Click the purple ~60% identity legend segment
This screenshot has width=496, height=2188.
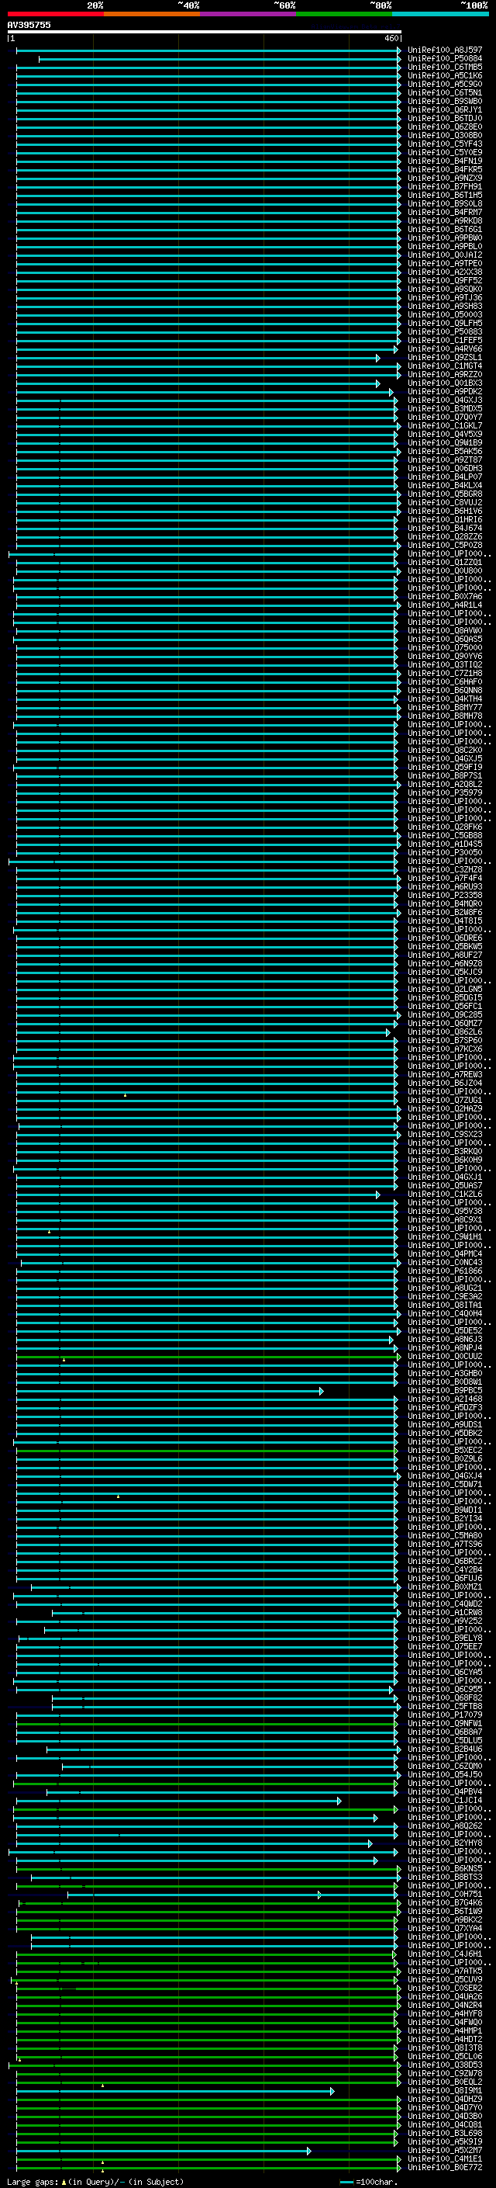(247, 14)
